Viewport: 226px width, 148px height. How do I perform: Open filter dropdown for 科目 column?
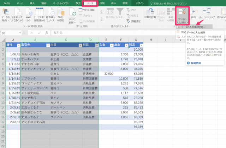point(97,45)
